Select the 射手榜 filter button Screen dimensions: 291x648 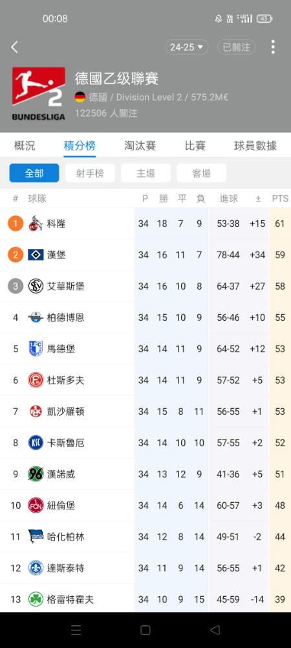click(90, 173)
